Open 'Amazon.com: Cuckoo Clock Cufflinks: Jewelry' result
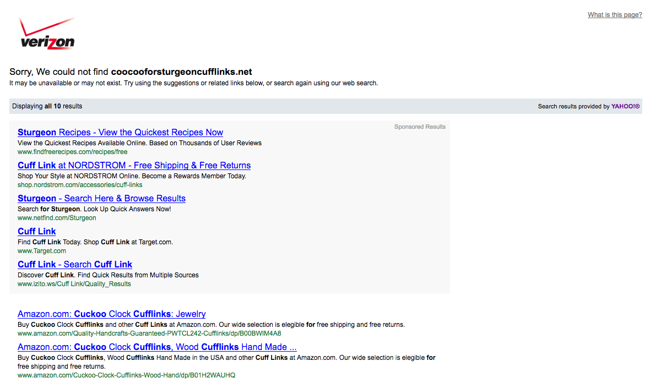Image resolution: width=650 pixels, height=383 pixels. 111,314
